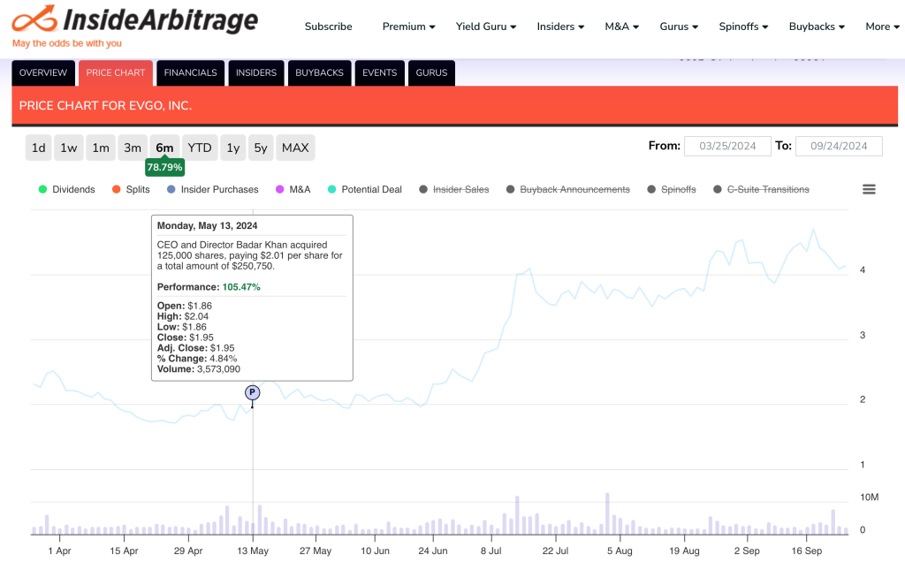
Task: Set chart range to 1d
Action: [x=39, y=148]
